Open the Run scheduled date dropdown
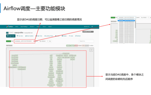The image size is (151, 95). point(25,41)
